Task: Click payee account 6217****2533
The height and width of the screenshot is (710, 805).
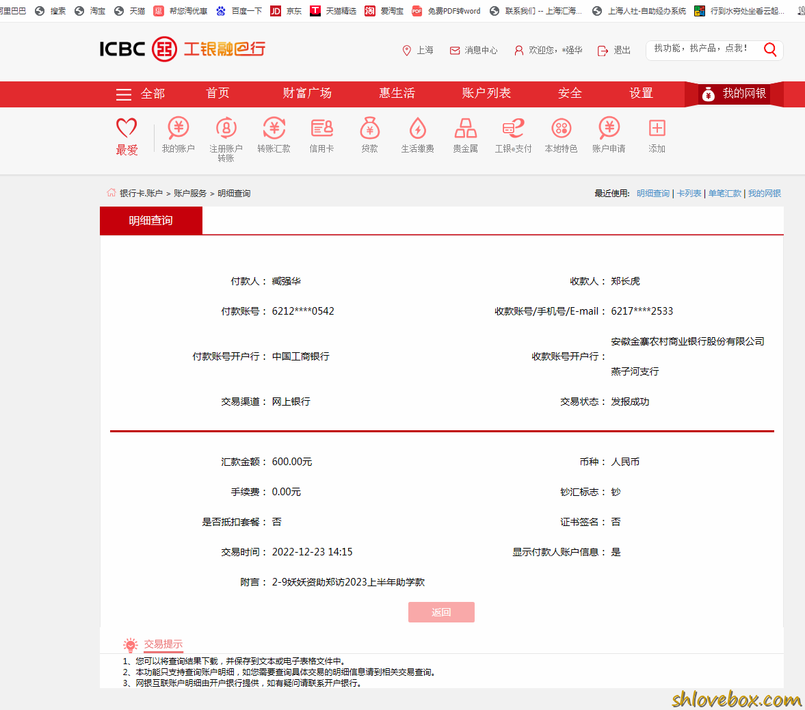Action: point(642,311)
